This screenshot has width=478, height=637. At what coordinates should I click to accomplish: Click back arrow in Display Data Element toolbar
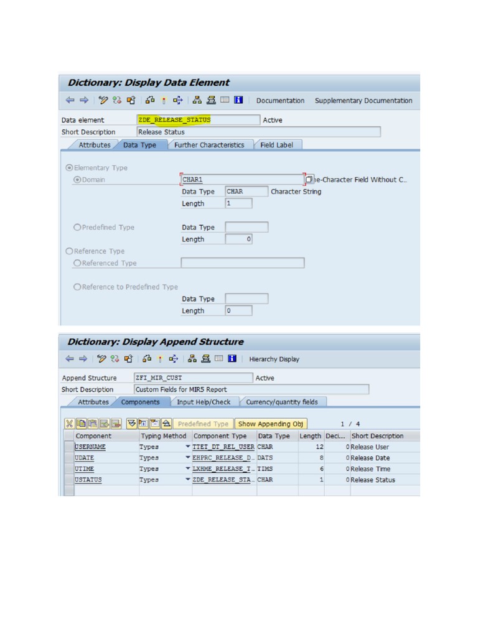[69, 100]
